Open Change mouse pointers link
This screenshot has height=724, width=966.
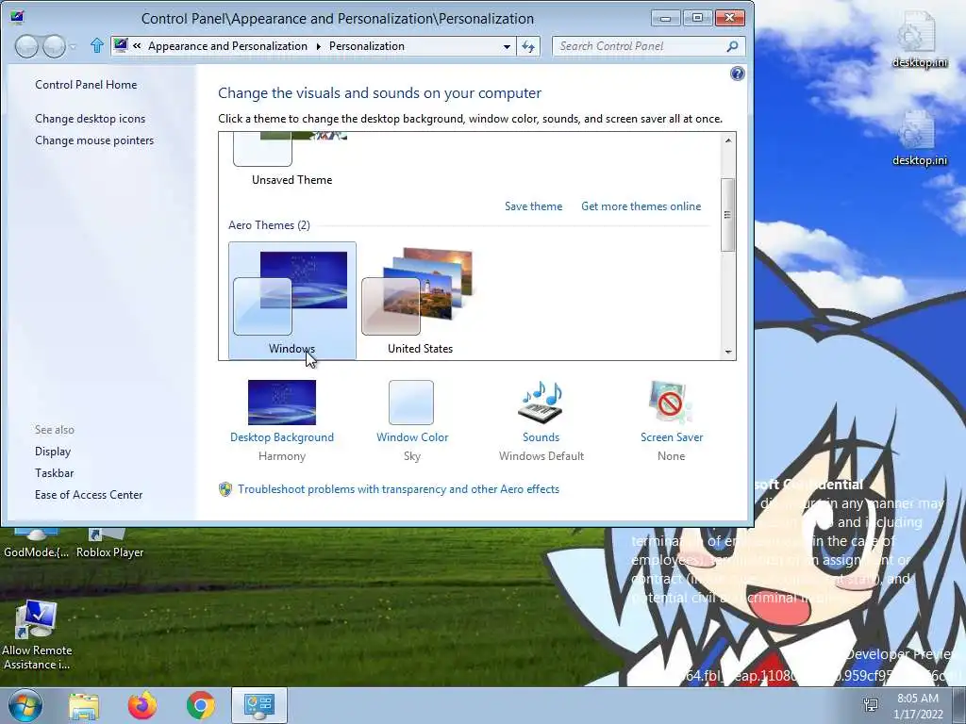click(x=94, y=140)
